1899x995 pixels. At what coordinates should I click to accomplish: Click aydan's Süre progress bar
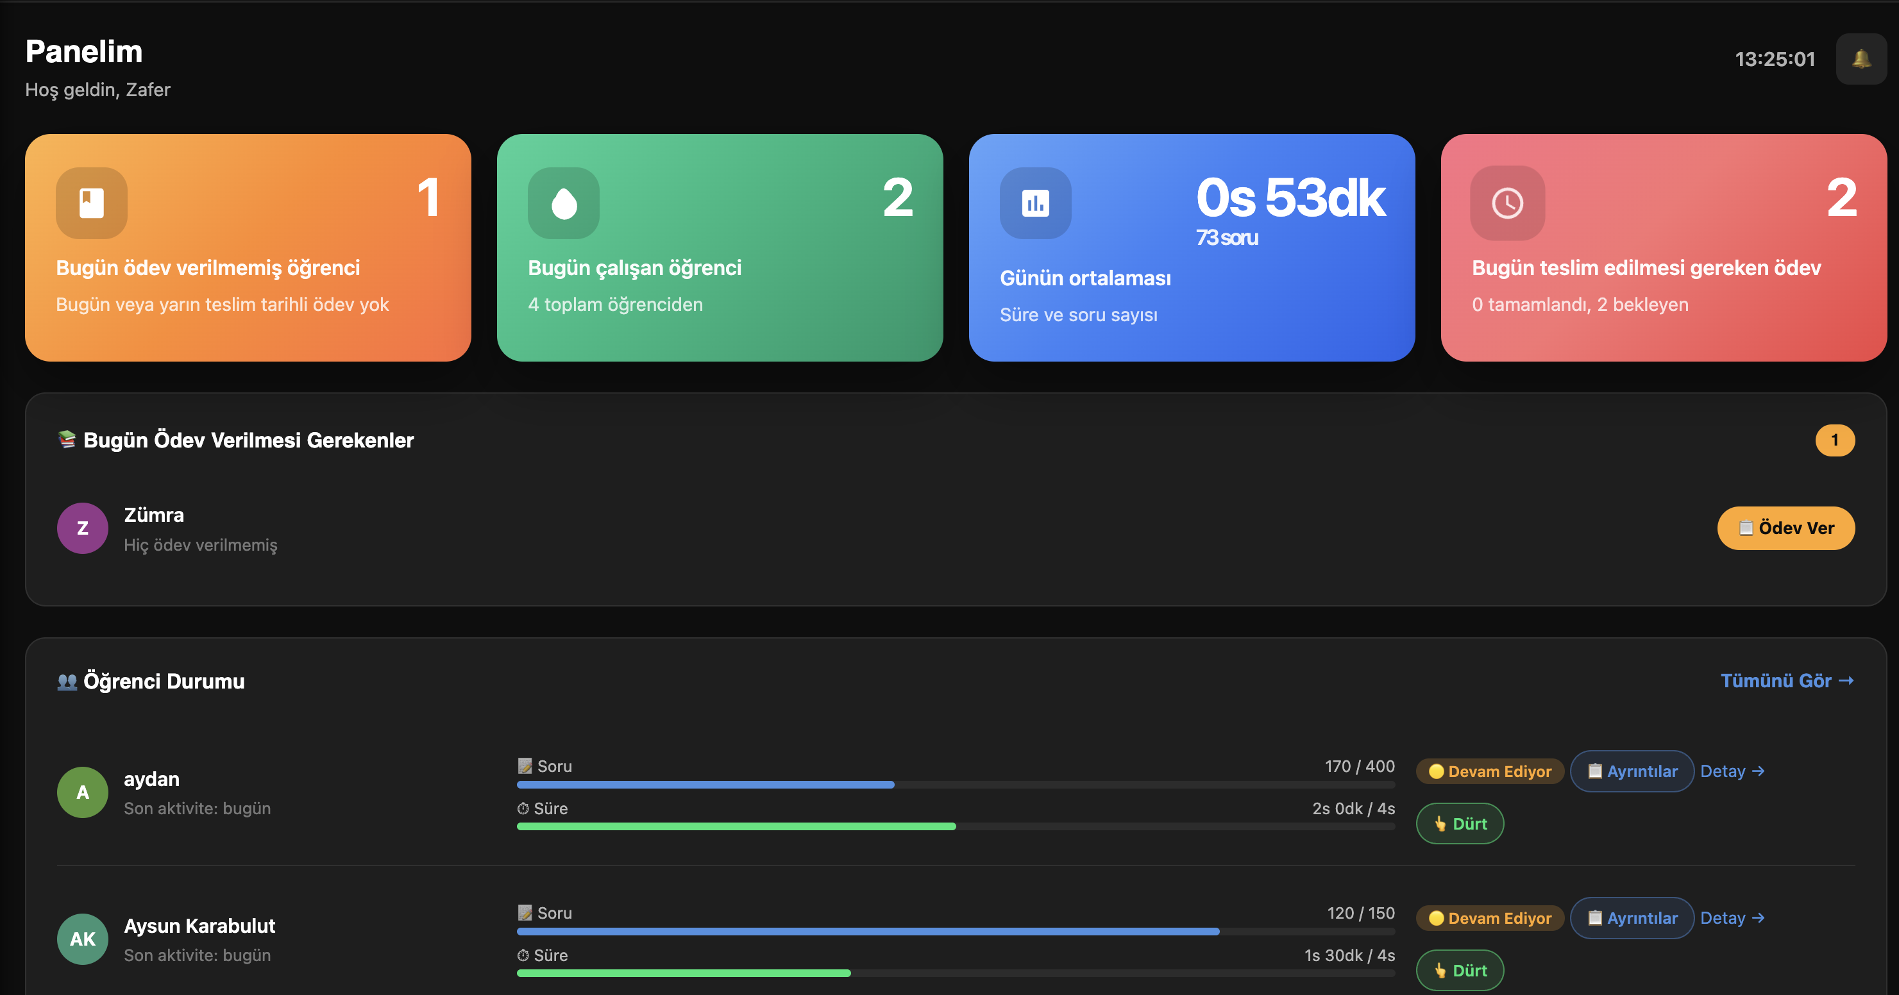coord(956,827)
